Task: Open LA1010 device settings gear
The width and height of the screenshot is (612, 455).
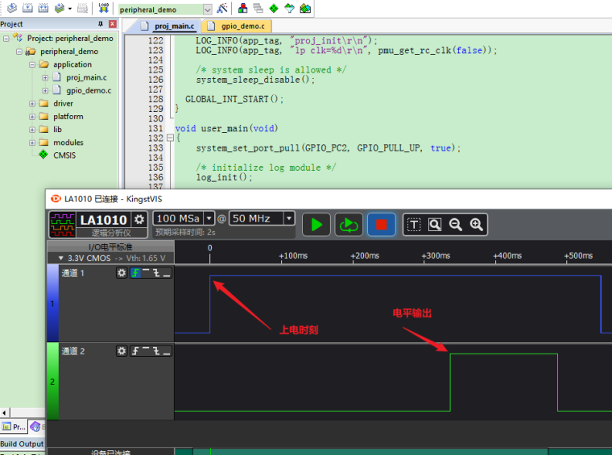Action: tap(139, 219)
